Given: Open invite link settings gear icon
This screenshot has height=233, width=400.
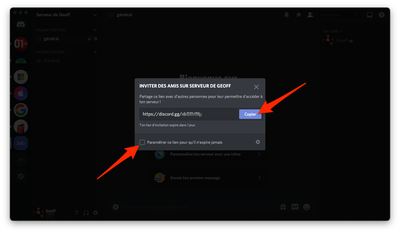Looking at the screenshot, I should [x=258, y=142].
